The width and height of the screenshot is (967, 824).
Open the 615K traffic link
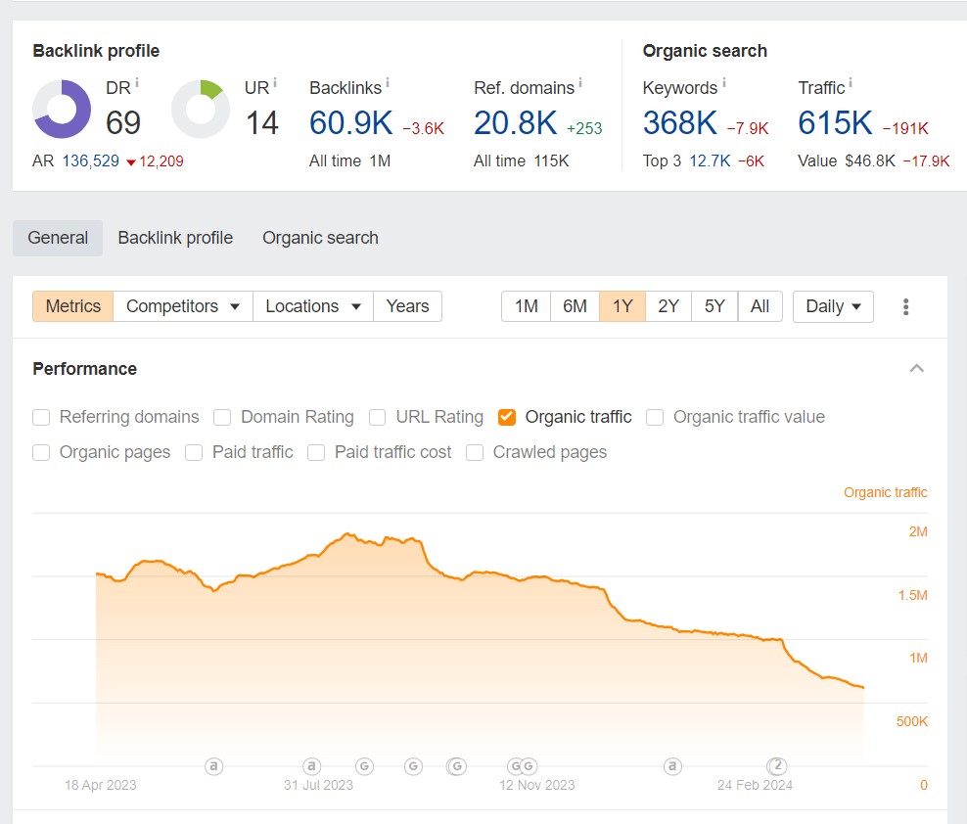(835, 122)
